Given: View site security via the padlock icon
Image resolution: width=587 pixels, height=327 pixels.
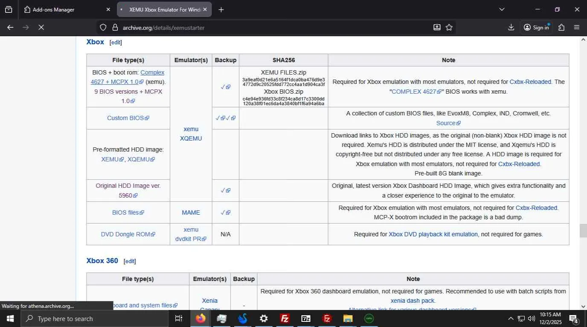Looking at the screenshot, I should [114, 27].
